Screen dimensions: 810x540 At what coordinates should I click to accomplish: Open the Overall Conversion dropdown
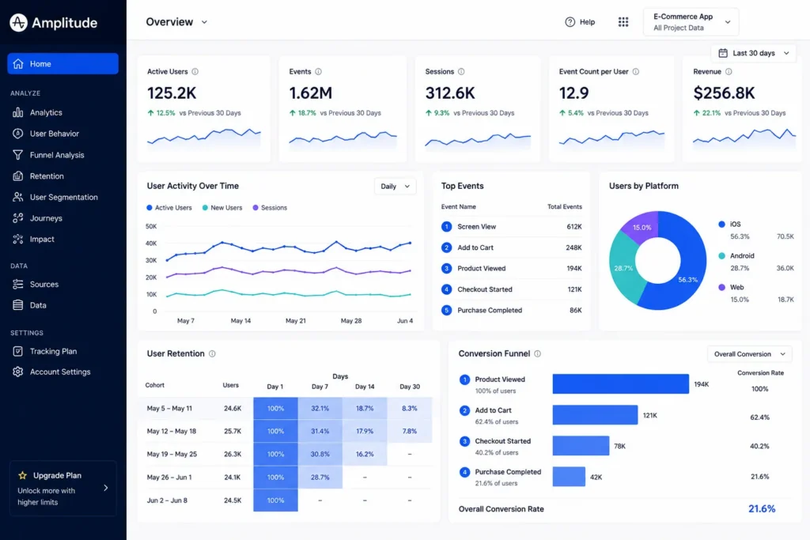749,353
